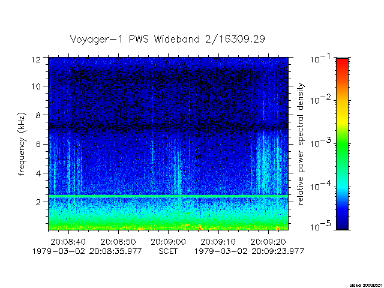The height and width of the screenshot is (288, 384).
Task: Click the relative power spectral density label
Action: click(x=300, y=144)
